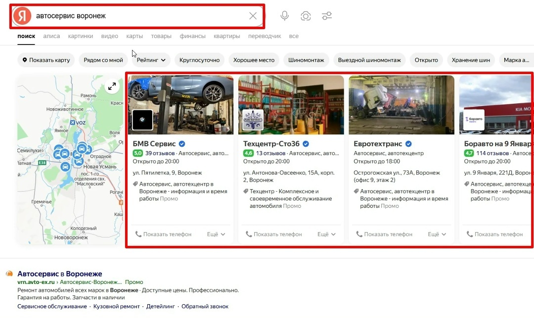The height and width of the screenshot is (318, 534).
Task: Open the Обратный звонок sitelink
Action: point(205,306)
